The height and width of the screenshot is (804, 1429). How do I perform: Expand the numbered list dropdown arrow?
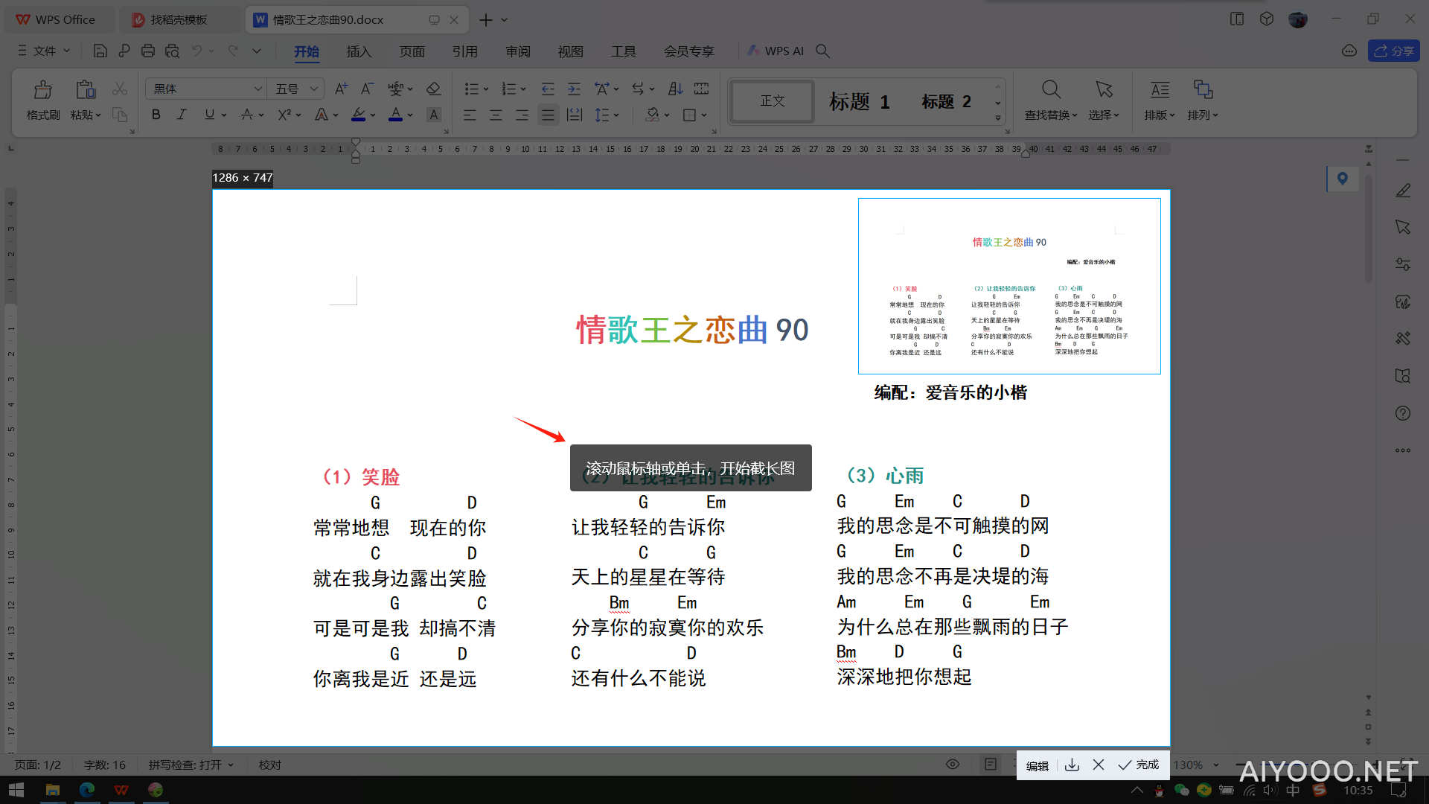point(523,89)
